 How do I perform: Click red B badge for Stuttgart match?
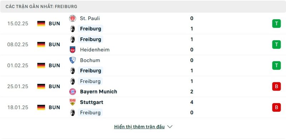(x=276, y=107)
